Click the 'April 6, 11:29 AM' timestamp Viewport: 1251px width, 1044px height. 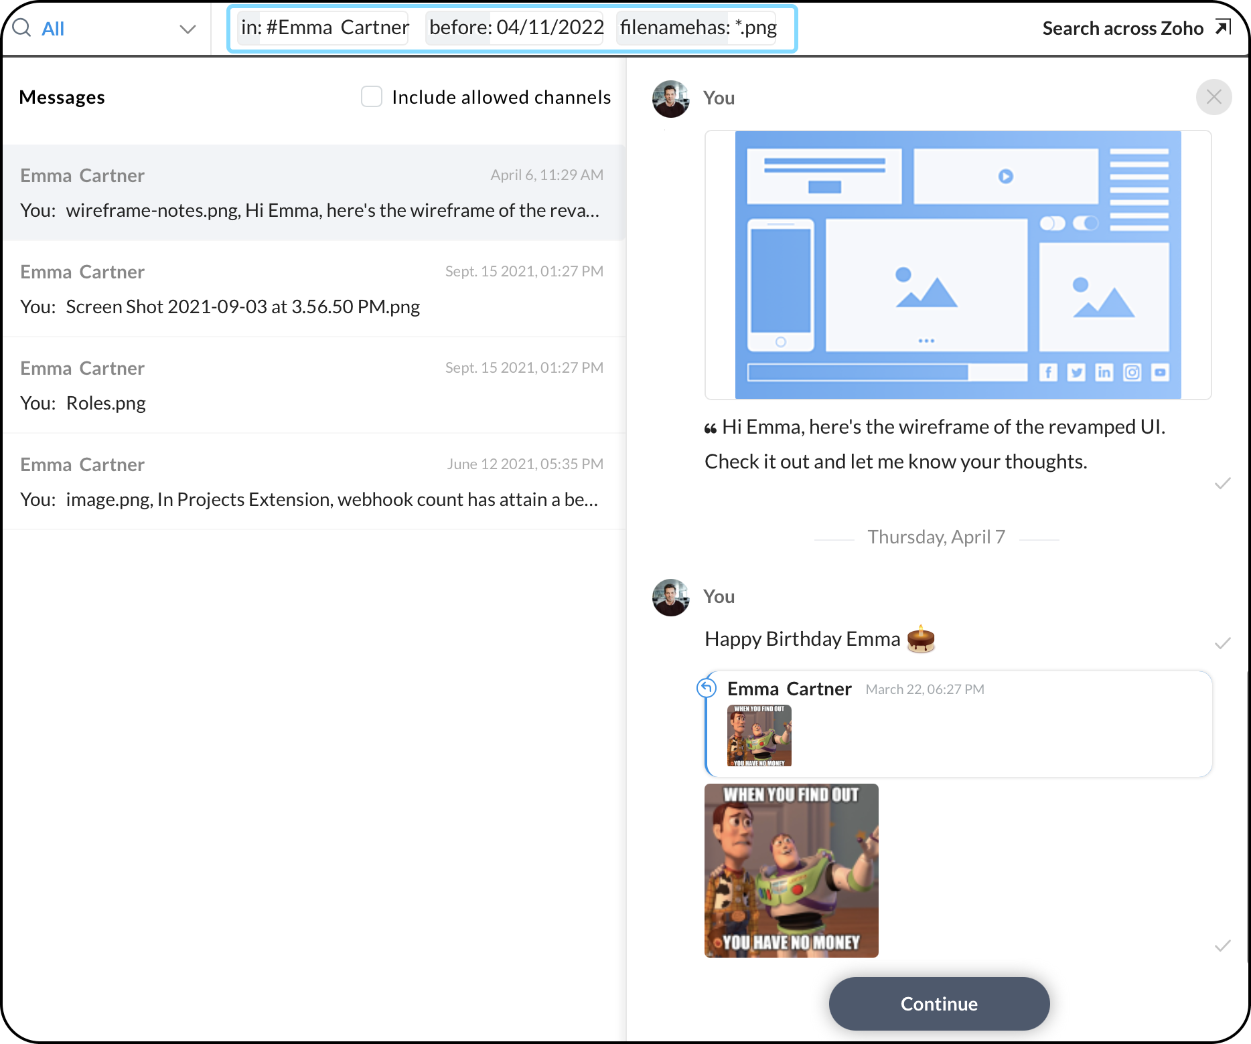coord(547,175)
